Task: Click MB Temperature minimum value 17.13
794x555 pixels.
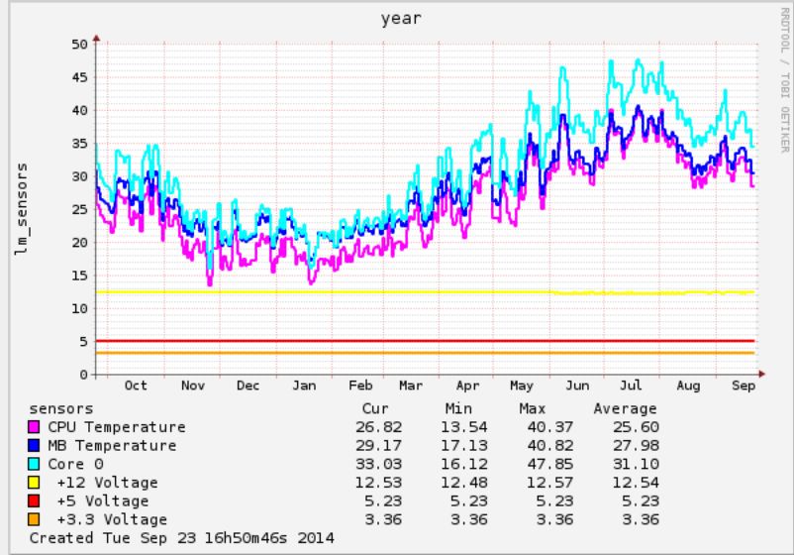Action: (x=464, y=446)
